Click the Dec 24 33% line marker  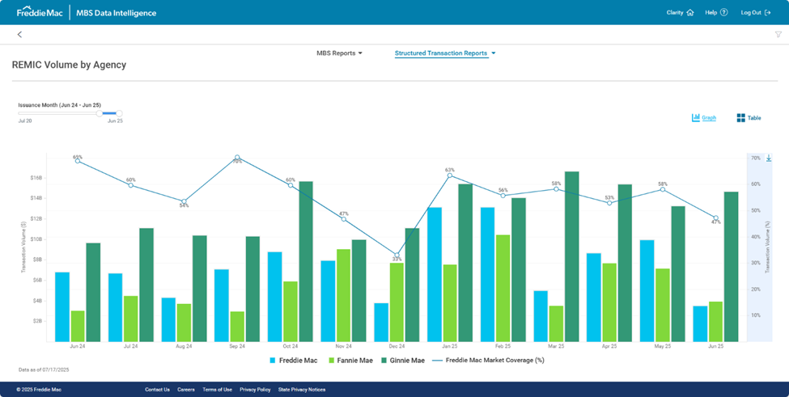click(397, 256)
